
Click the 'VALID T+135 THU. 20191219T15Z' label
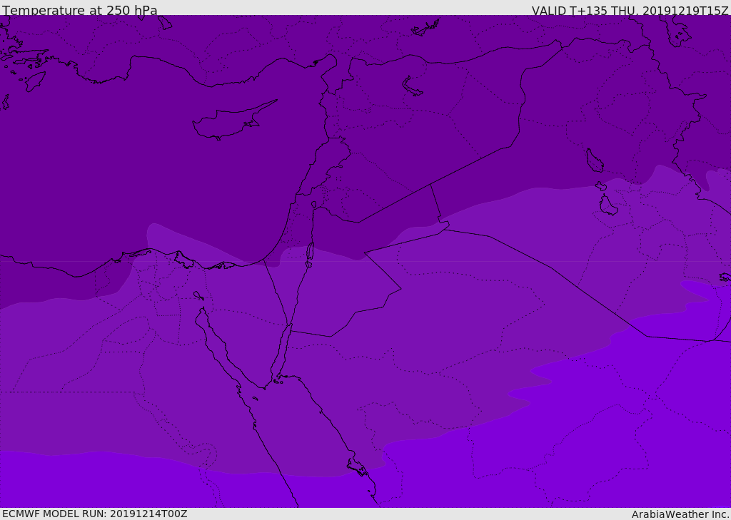click(x=630, y=10)
